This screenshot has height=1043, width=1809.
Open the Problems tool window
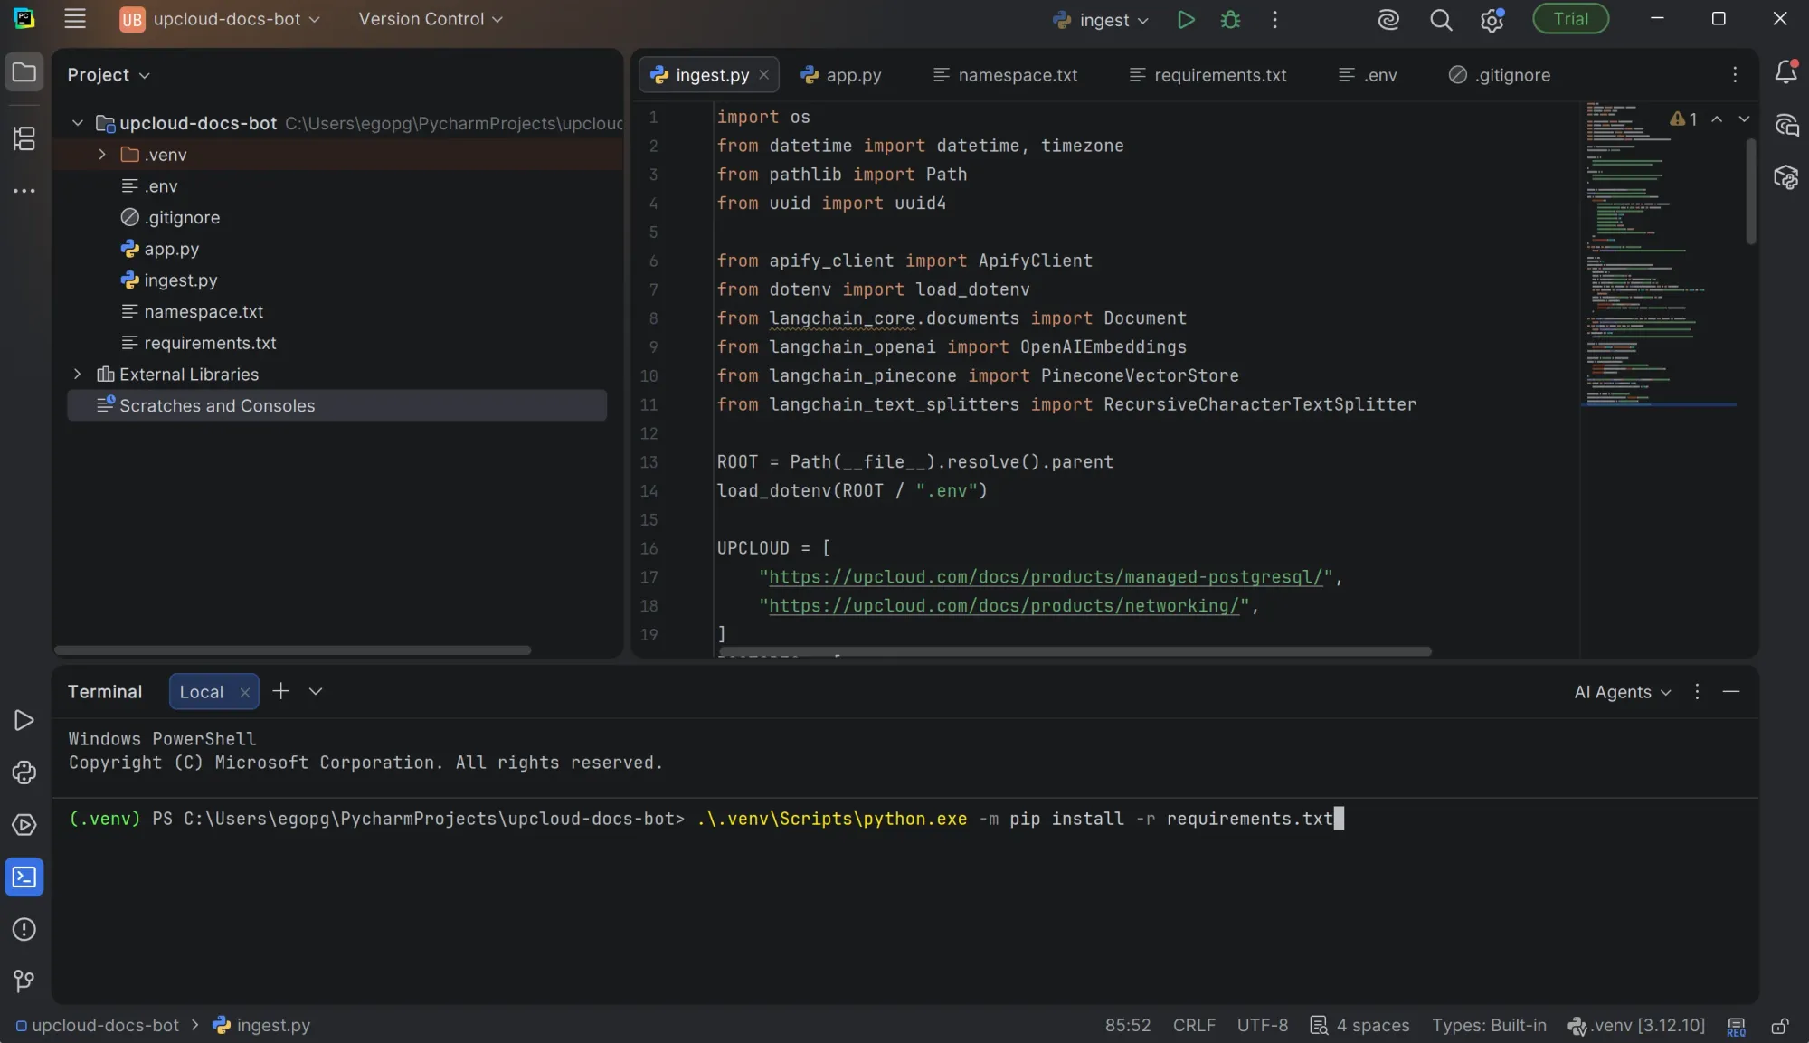[24, 930]
